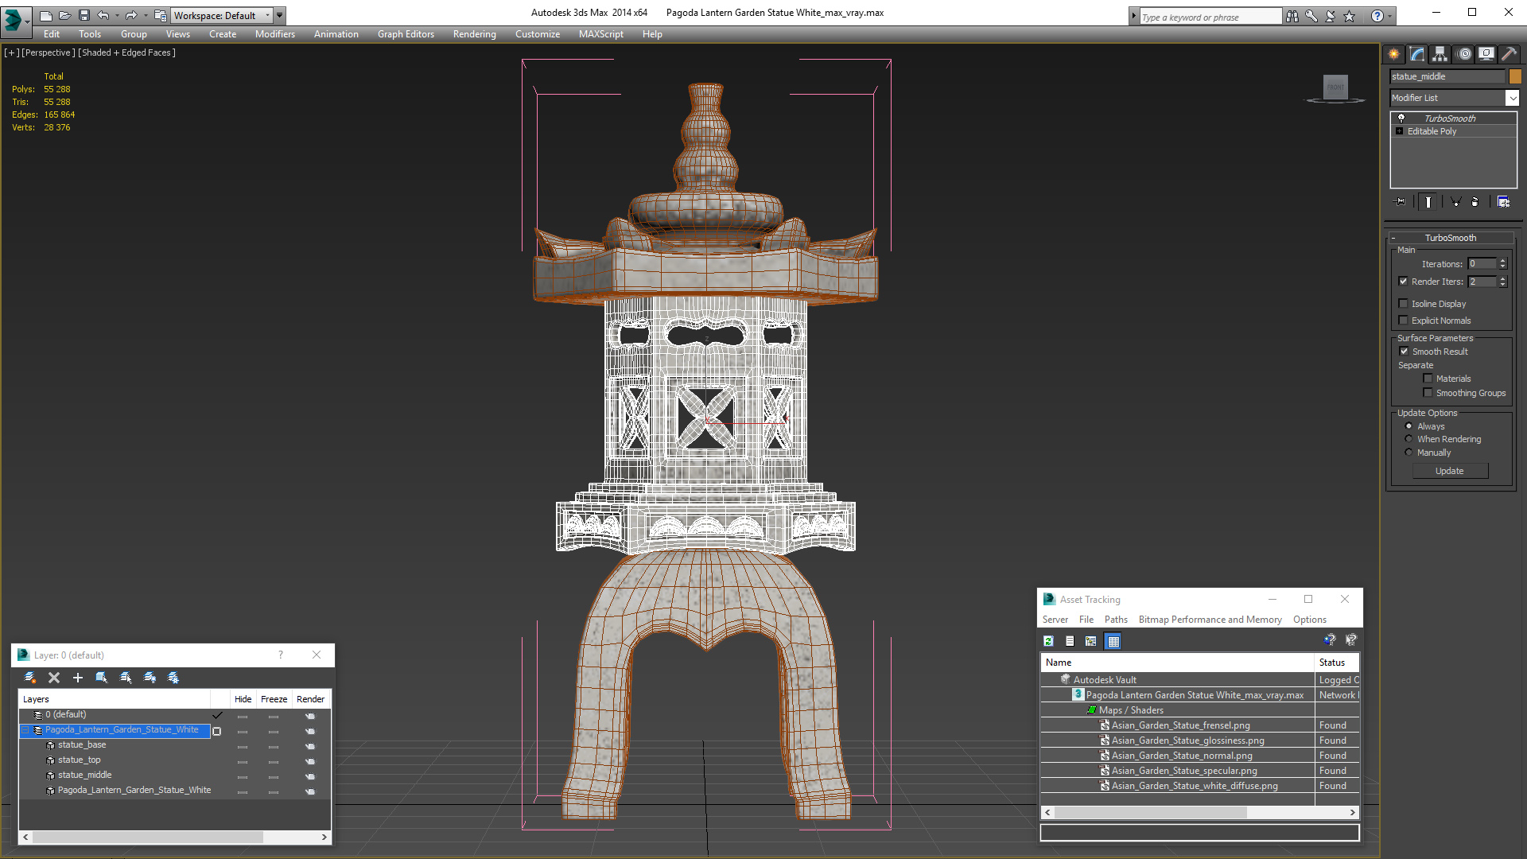The width and height of the screenshot is (1527, 859).
Task: Click the Update button
Action: coord(1450,471)
